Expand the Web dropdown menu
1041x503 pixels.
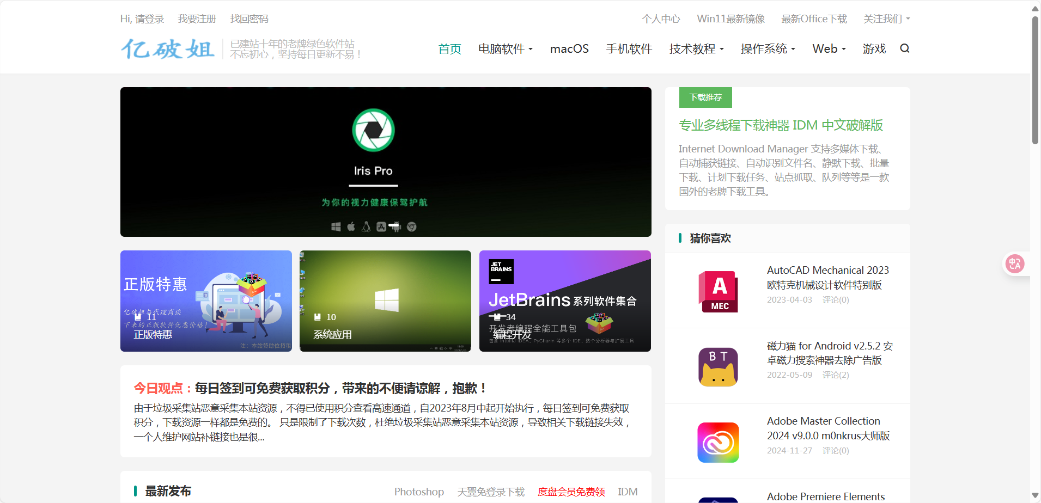[829, 49]
